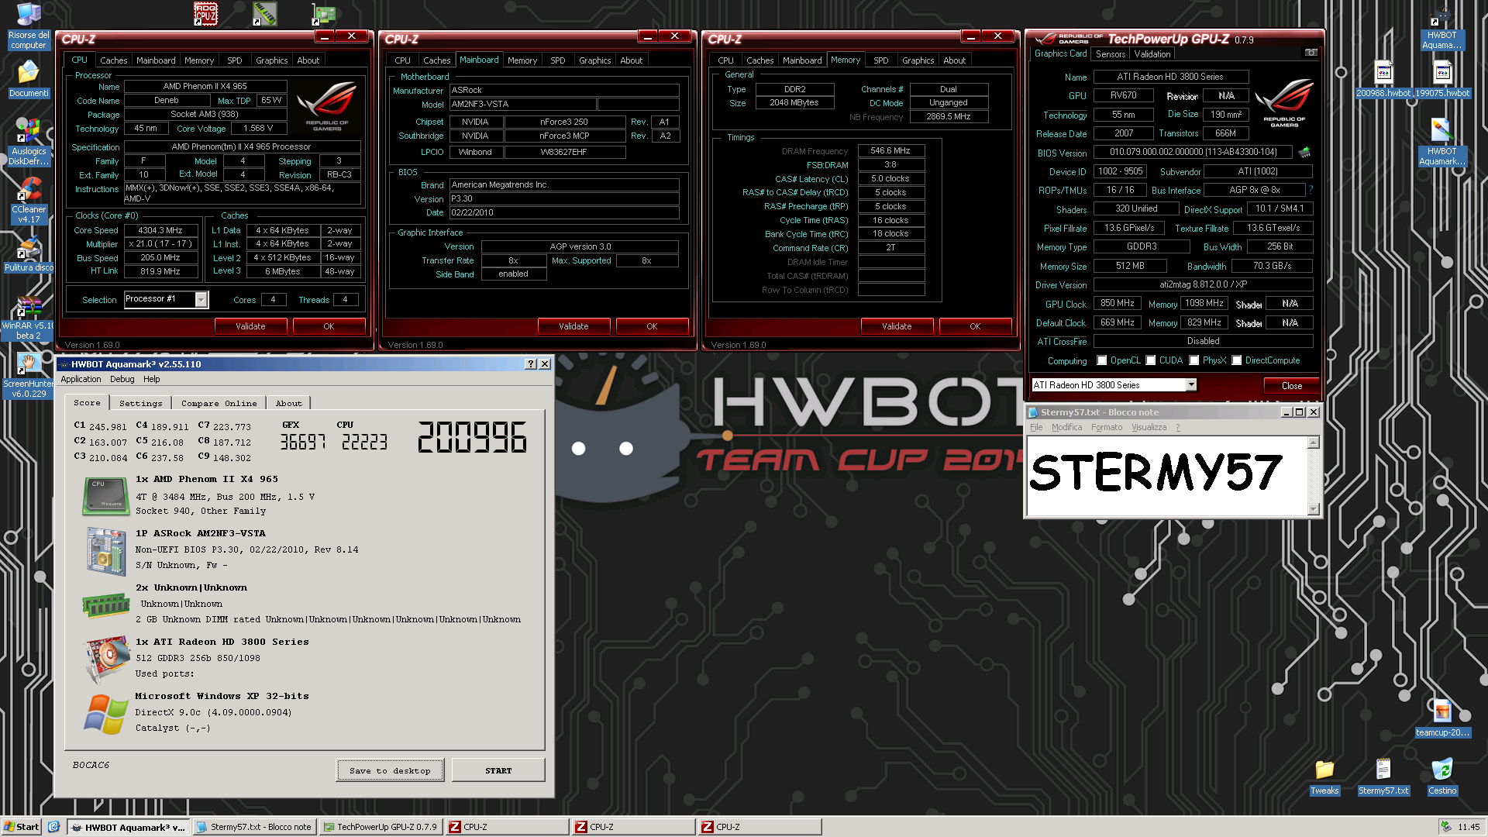This screenshot has height=837, width=1488.
Task: Open Debug menu in Aquamark
Action: (122, 379)
